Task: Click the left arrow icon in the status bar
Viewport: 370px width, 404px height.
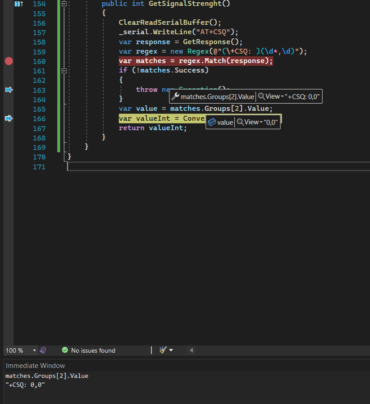Action: pyautogui.click(x=191, y=350)
